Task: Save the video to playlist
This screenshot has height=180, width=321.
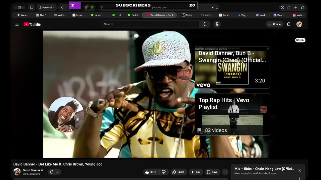Action: [x=212, y=172]
